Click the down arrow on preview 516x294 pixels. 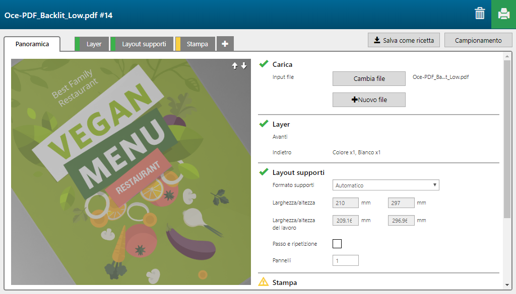[244, 66]
